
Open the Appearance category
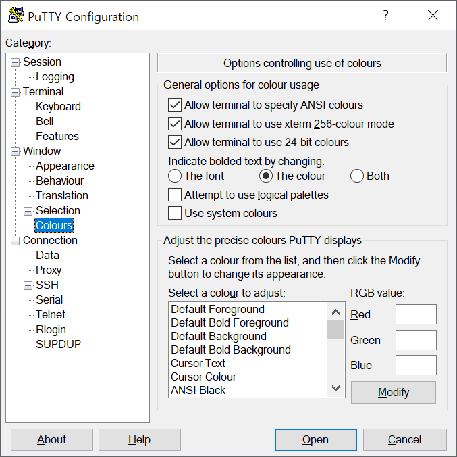(x=65, y=166)
